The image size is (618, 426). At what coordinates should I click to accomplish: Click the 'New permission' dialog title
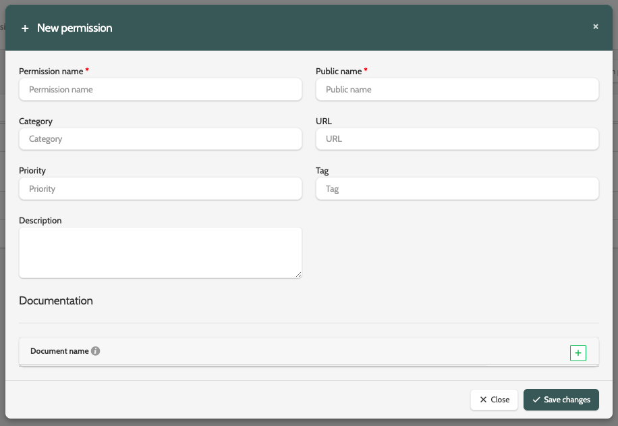[x=74, y=28]
